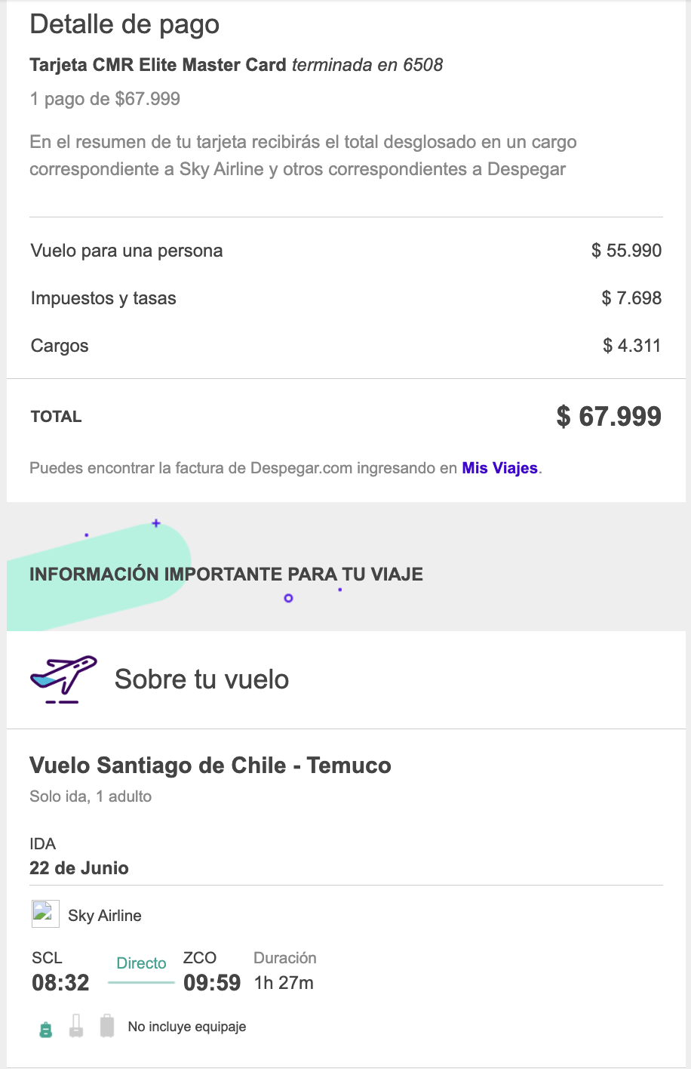691x1069 pixels.
Task: Click the Directo flight label
Action: point(141,963)
